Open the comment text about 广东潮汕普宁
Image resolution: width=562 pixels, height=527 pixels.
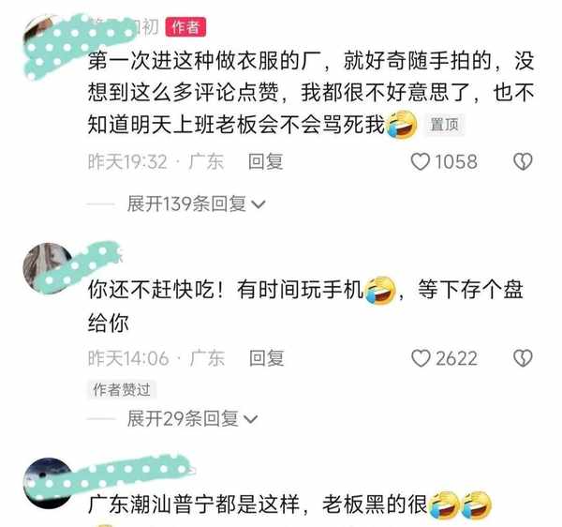pyautogui.click(x=289, y=504)
